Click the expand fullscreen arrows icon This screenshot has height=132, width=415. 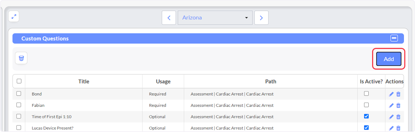pos(13,16)
